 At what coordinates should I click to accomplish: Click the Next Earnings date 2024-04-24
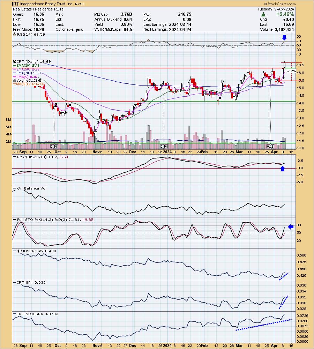pyautogui.click(x=180, y=29)
